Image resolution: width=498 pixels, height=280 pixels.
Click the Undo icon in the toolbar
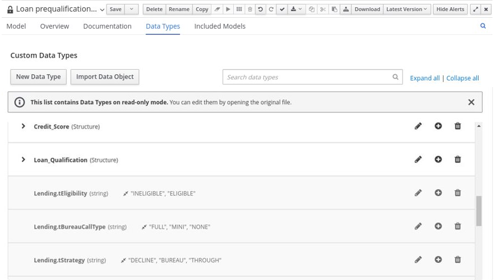click(260, 9)
